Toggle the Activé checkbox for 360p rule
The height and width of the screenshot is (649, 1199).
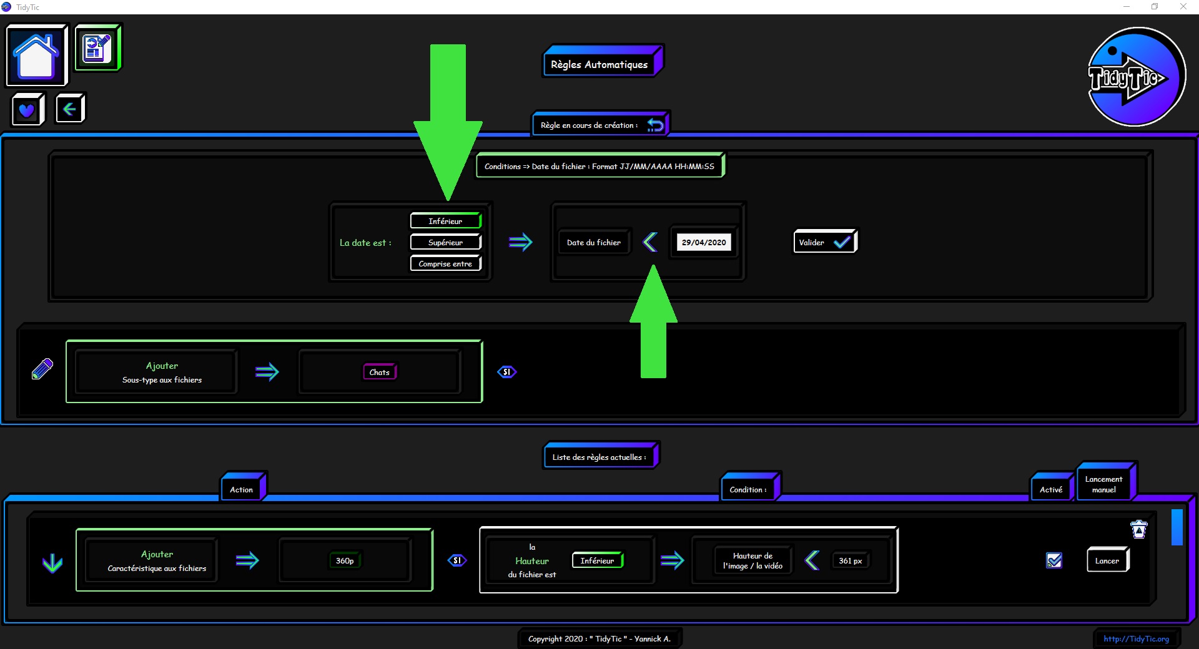[x=1054, y=560]
